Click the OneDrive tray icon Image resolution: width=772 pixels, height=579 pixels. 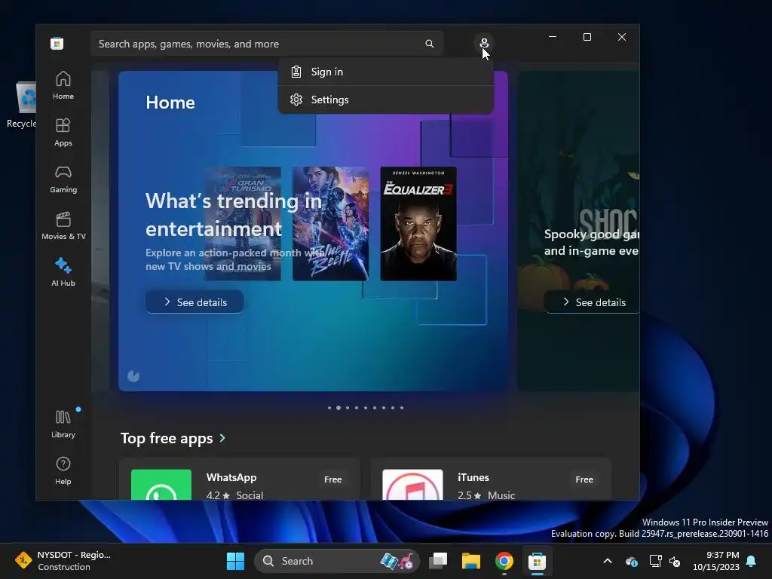pos(632,561)
